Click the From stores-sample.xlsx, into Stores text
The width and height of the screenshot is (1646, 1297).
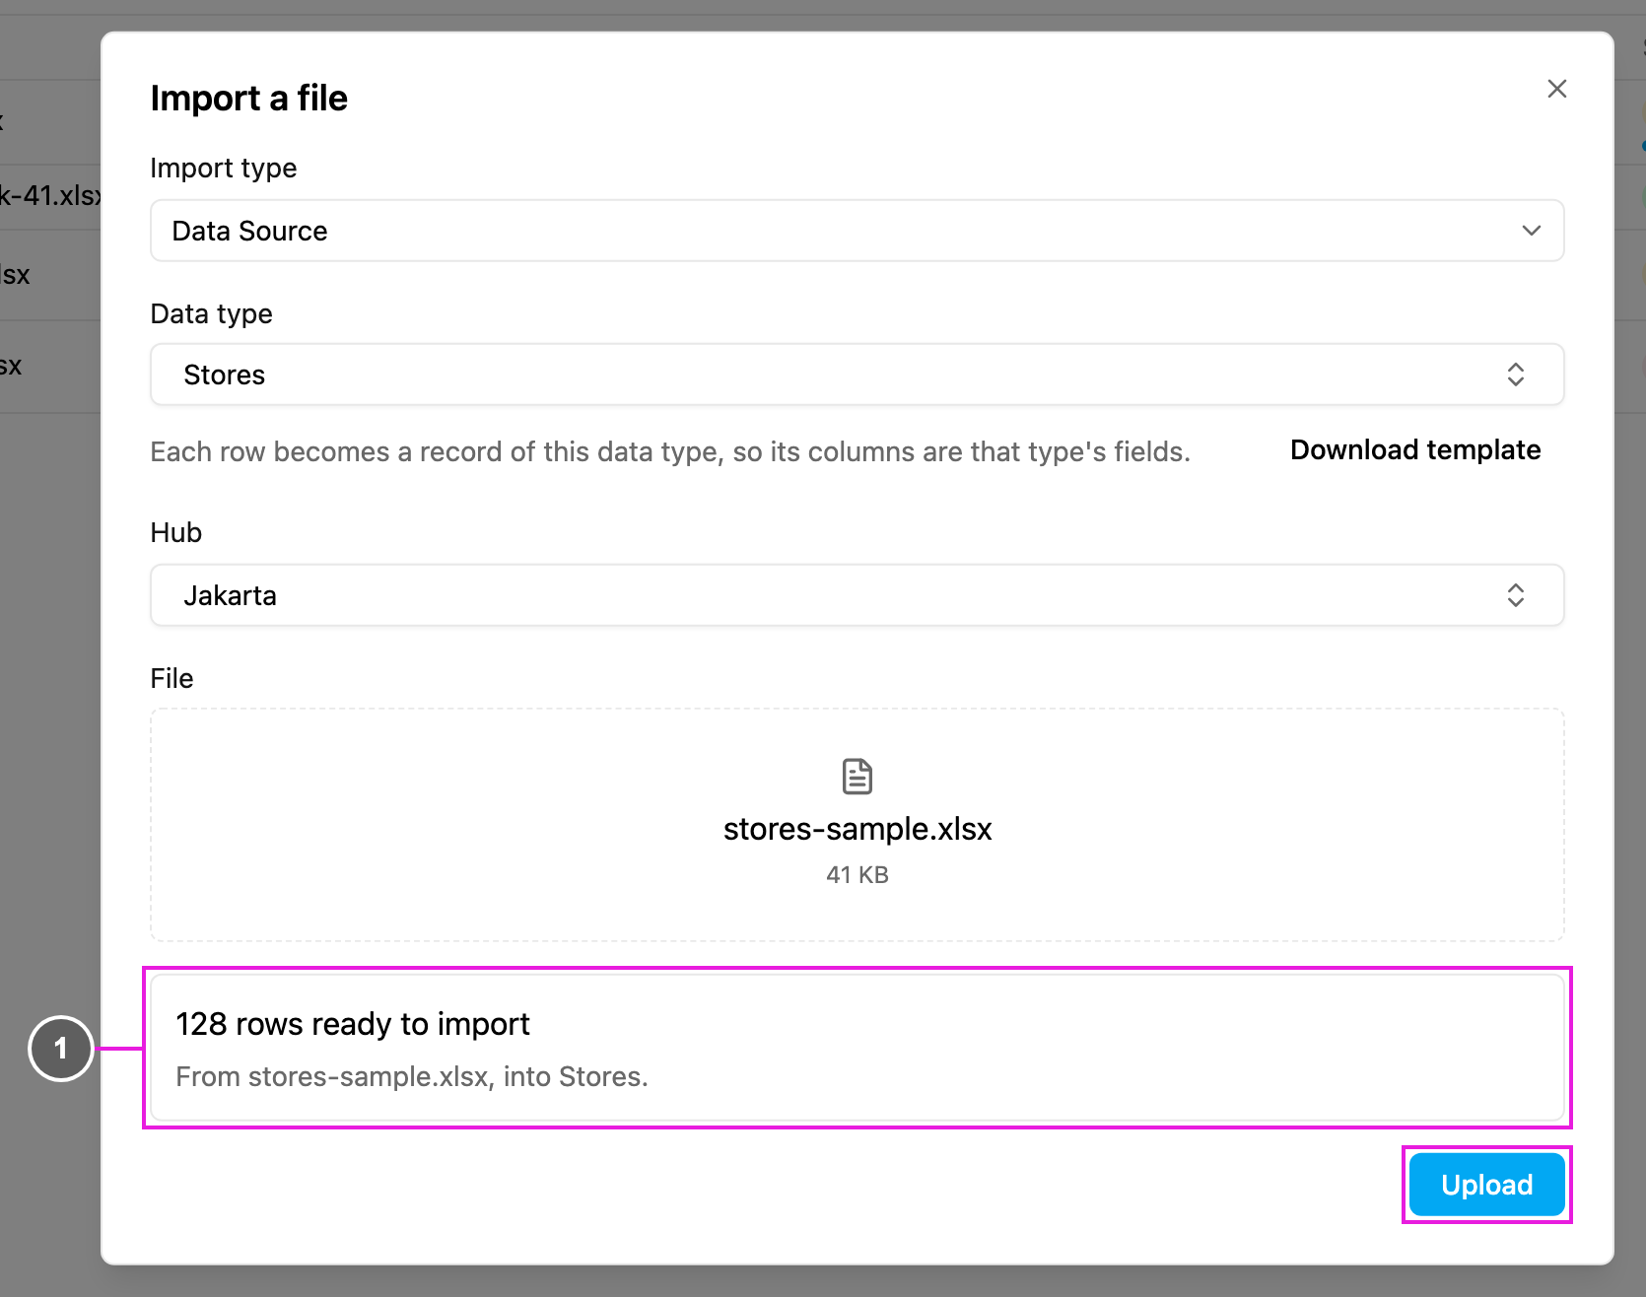412,1076
